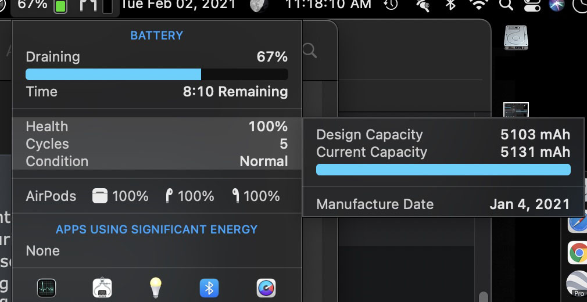Click the 67% battery menu item
The image size is (587, 302).
[42, 5]
